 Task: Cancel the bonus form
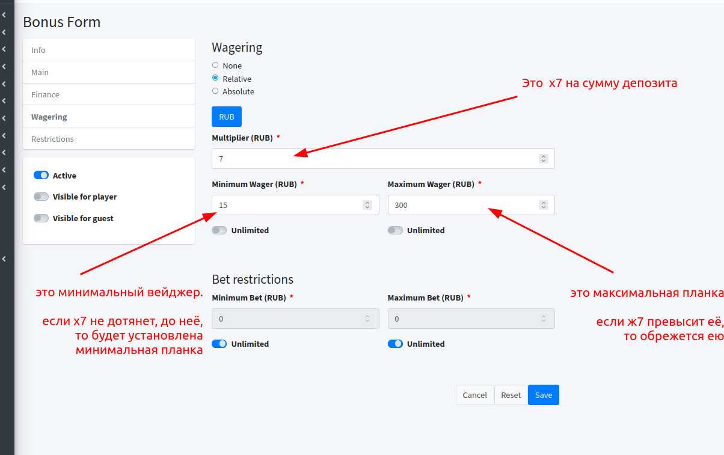click(474, 395)
